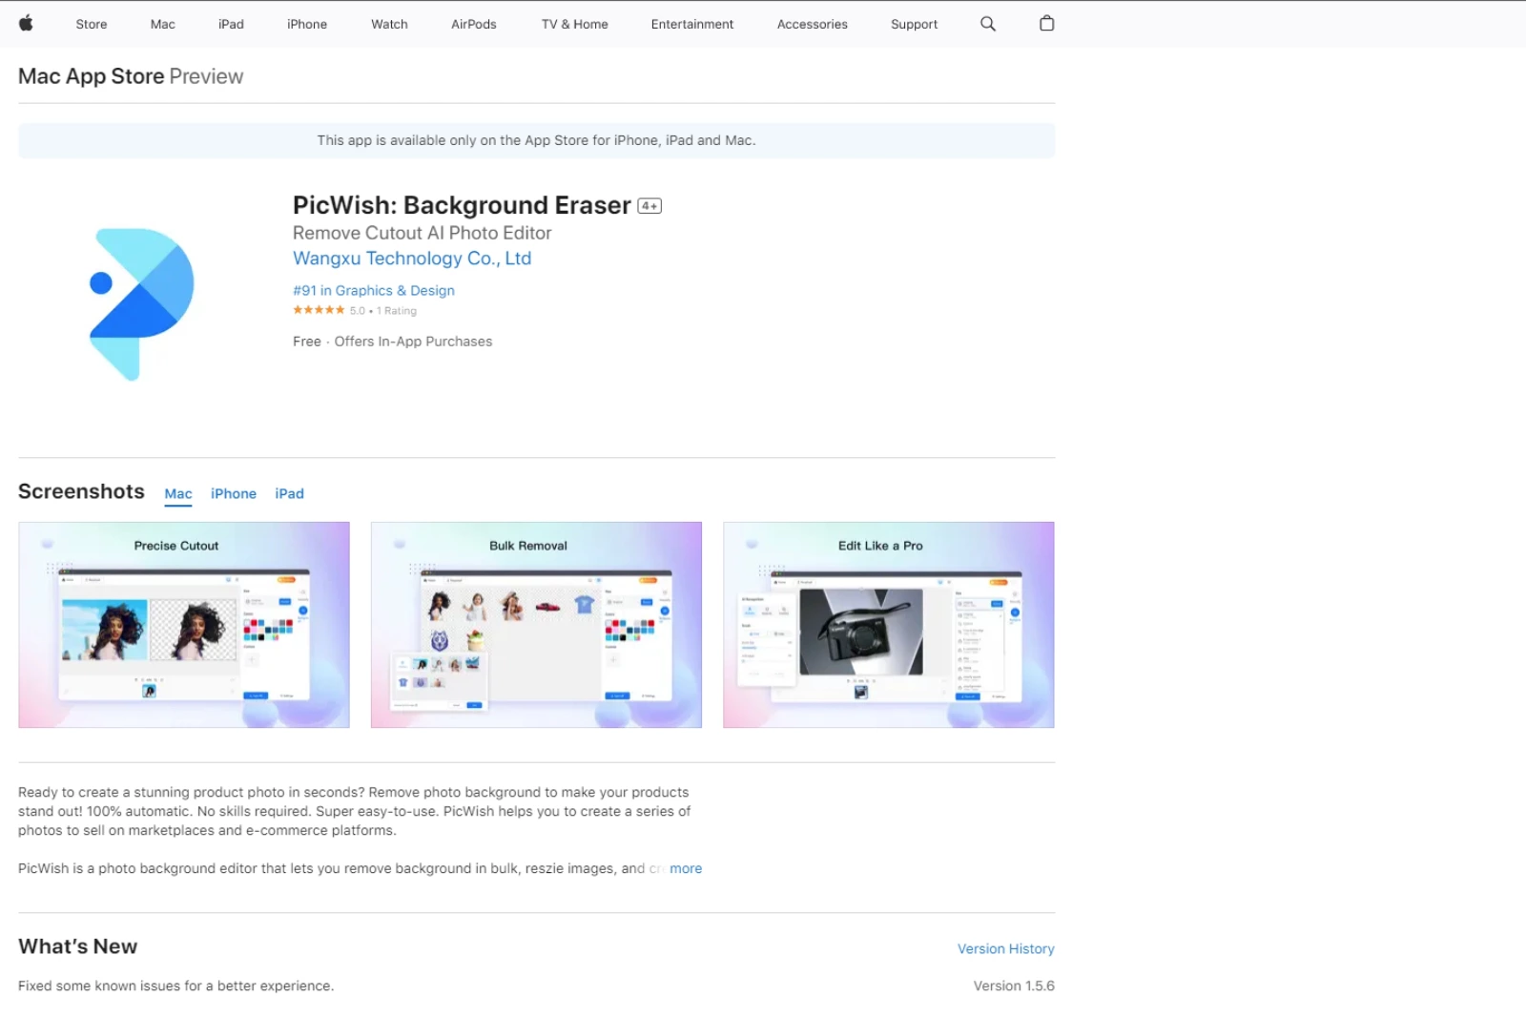Click the PicWish app icon

[141, 304]
